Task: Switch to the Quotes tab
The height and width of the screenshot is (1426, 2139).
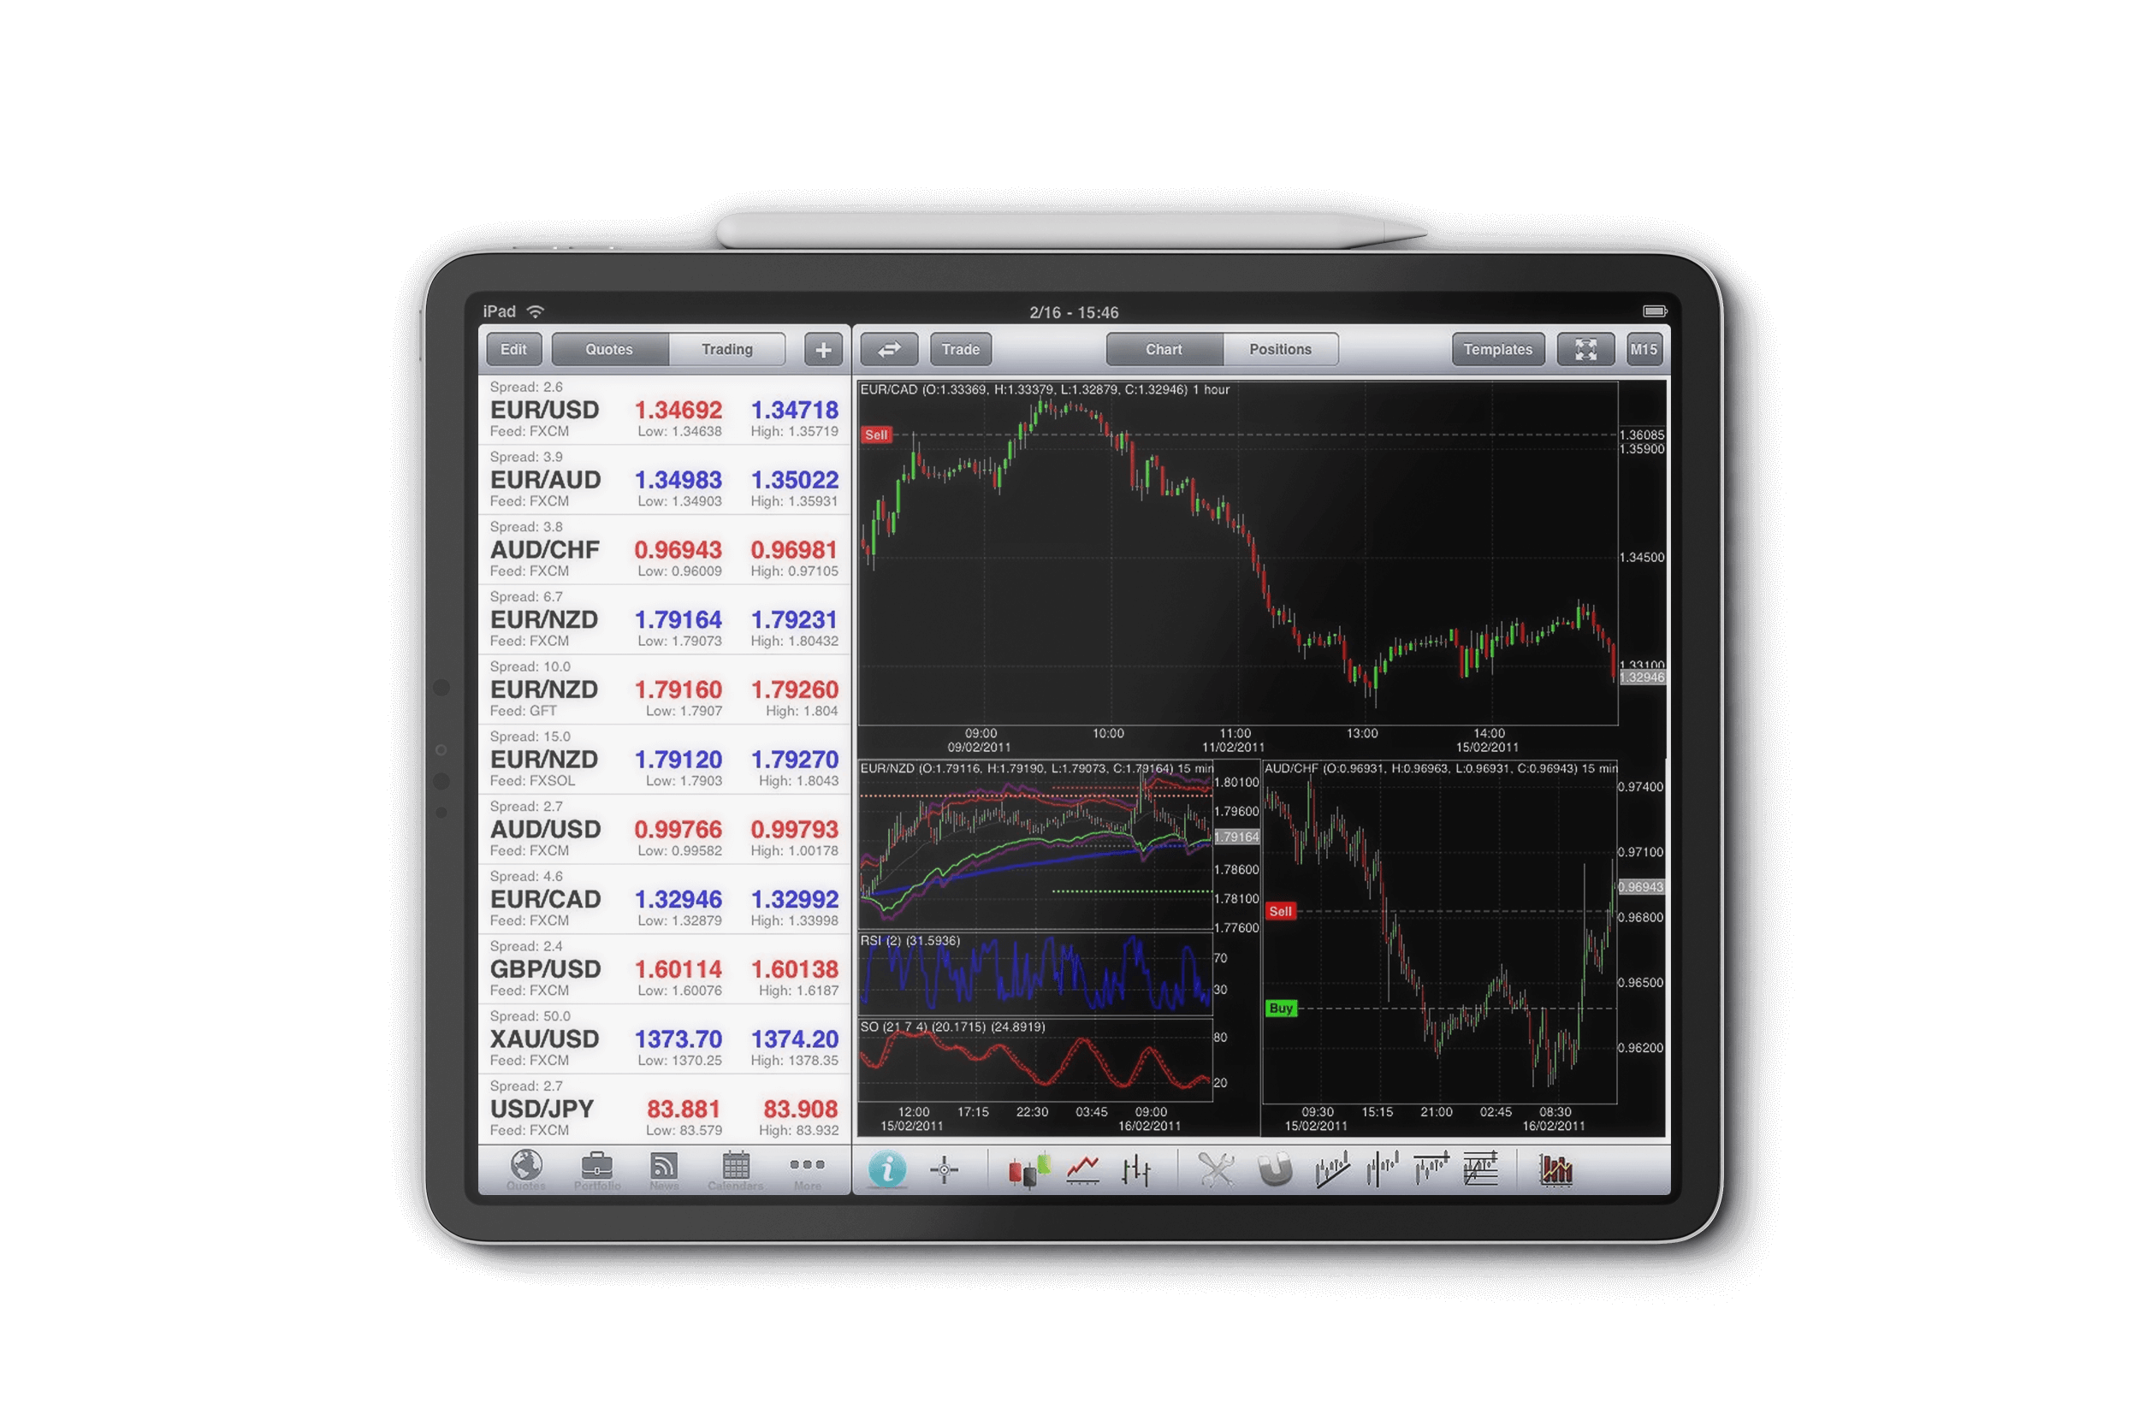Action: pyautogui.click(x=609, y=349)
